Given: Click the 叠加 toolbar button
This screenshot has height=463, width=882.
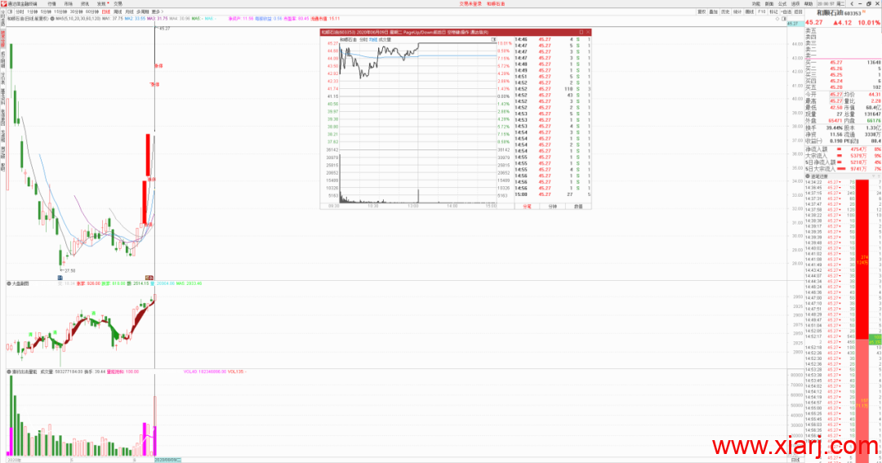Looking at the screenshot, I should [x=713, y=11].
